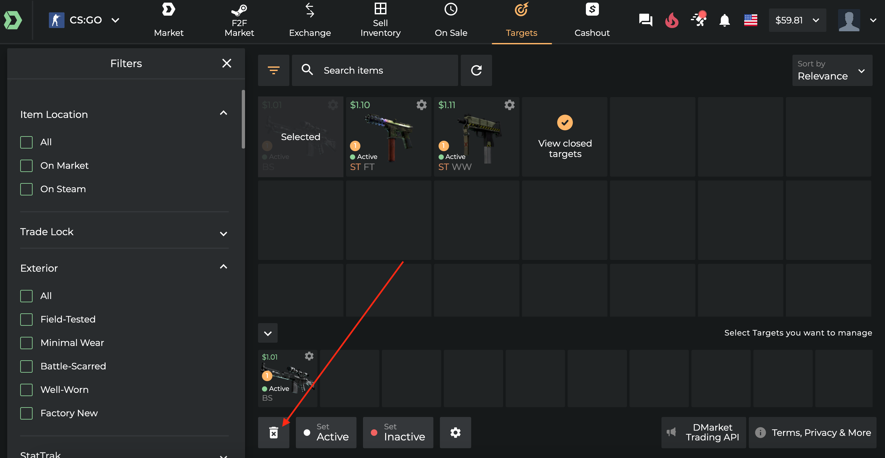885x458 pixels.
Task: Expand the profile menu chevron
Action: [873, 20]
